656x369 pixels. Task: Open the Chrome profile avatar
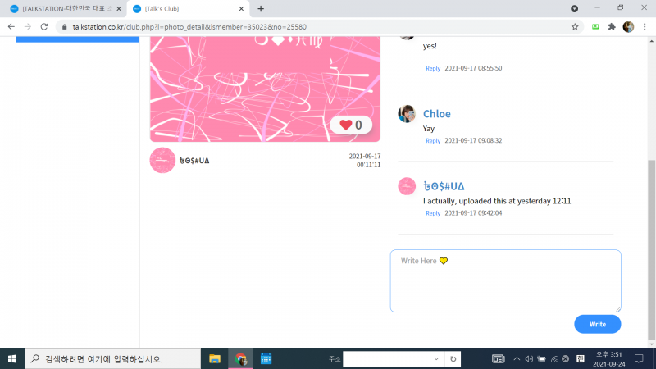click(628, 26)
